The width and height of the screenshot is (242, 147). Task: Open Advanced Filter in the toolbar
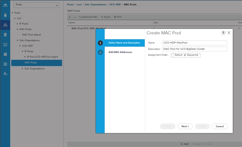88,17
